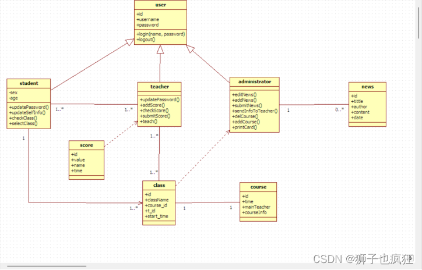Select the course class title

258,187
